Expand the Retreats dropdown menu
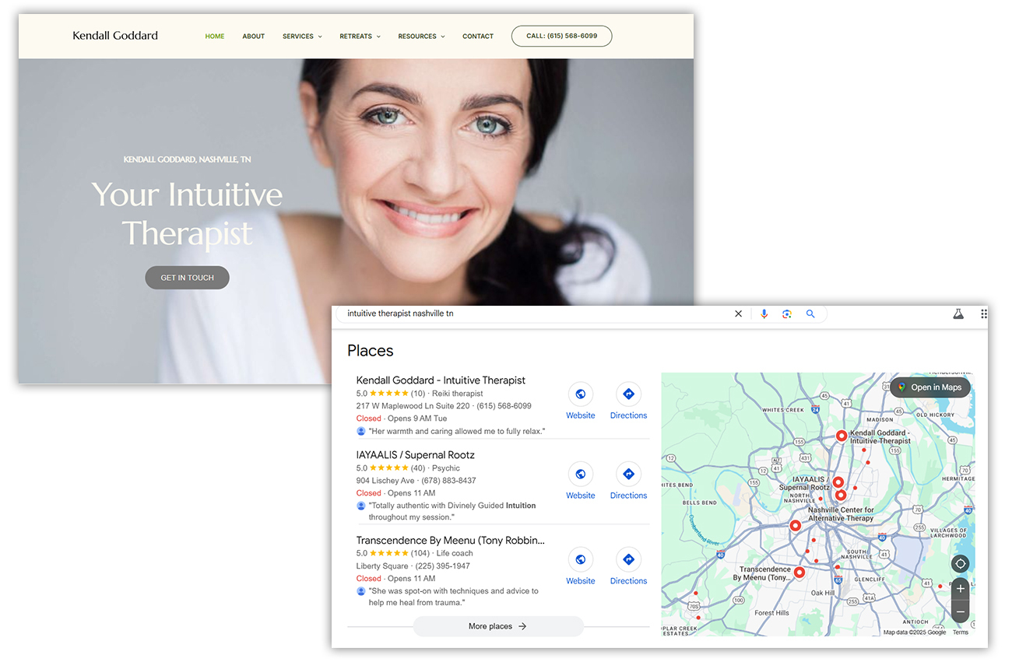 tap(360, 37)
